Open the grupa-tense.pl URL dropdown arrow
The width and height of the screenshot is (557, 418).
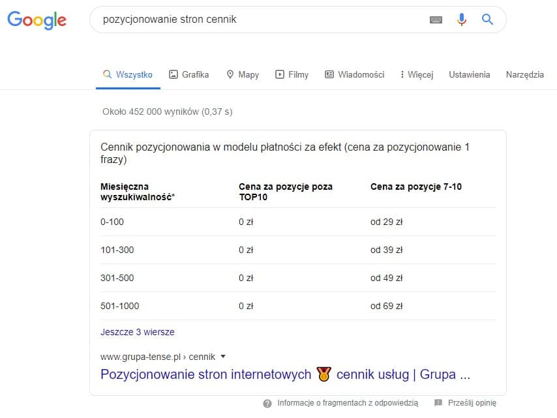223,357
